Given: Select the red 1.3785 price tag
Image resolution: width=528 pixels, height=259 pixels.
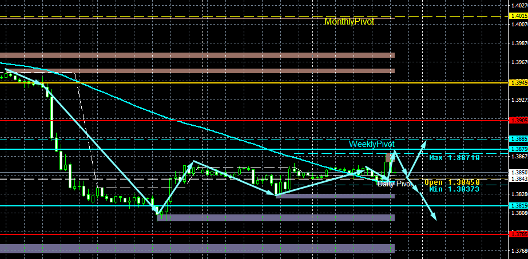Looking at the screenshot, I should pos(519,234).
